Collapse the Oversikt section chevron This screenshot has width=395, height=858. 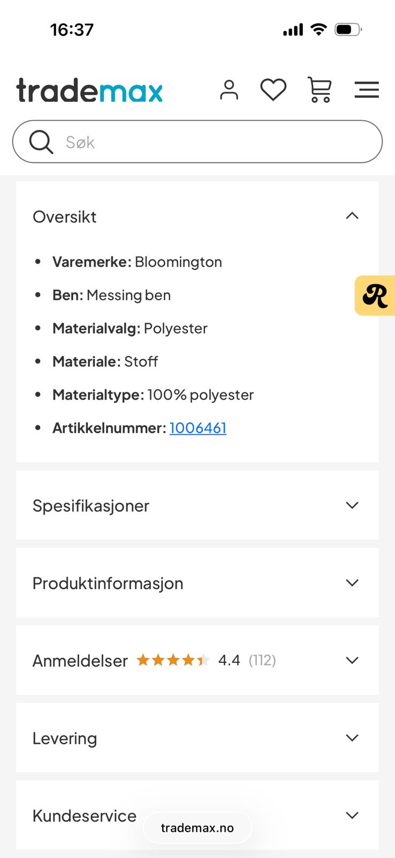pyautogui.click(x=352, y=216)
